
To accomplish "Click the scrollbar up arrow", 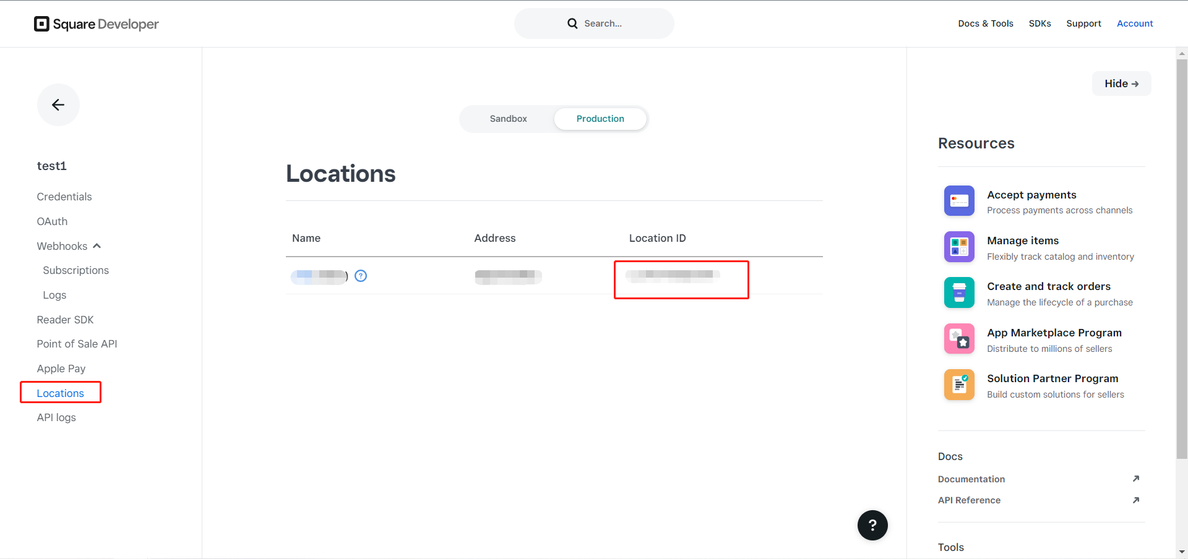I will coord(1182,54).
